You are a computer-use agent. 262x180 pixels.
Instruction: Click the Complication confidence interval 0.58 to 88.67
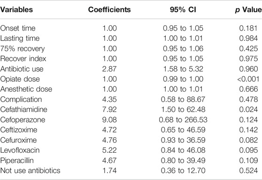(x=183, y=99)
